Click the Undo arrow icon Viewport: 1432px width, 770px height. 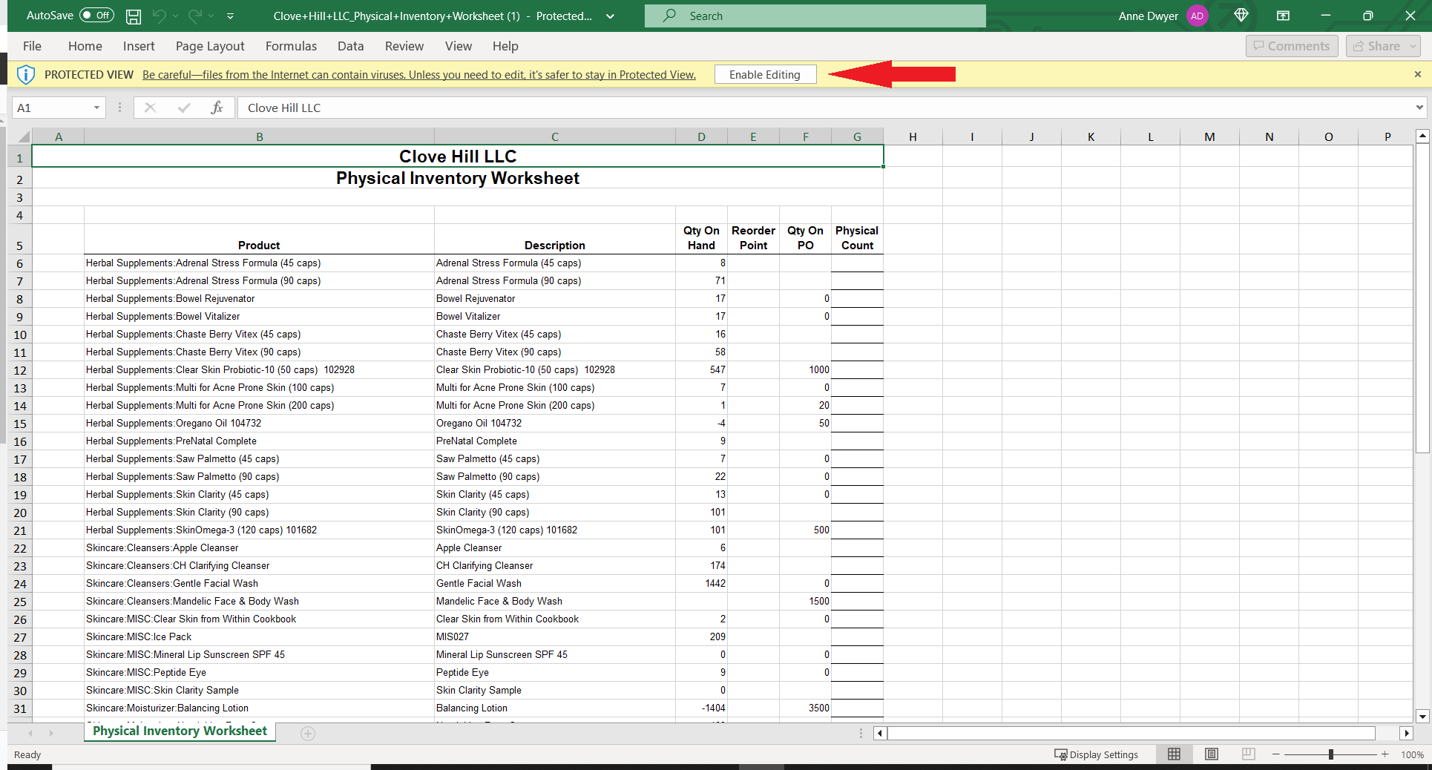click(159, 16)
